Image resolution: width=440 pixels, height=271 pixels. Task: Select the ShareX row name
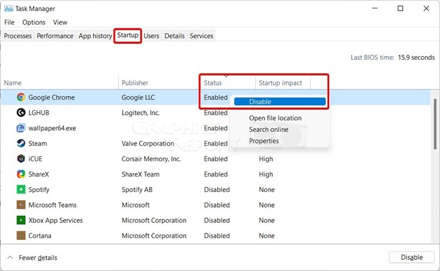click(x=39, y=174)
